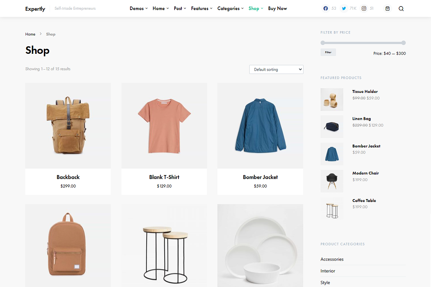The width and height of the screenshot is (431, 287).
Task: Click the featured Modern Chair thumbnail
Action: 332,181
